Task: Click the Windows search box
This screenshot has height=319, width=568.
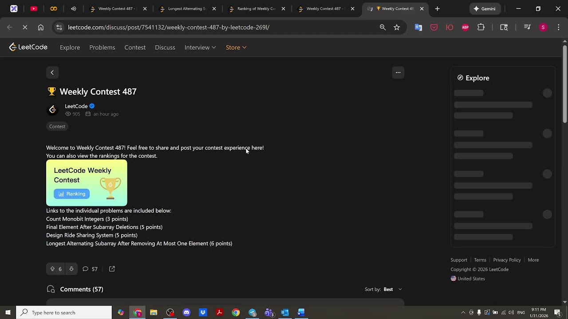Action: pos(64,312)
